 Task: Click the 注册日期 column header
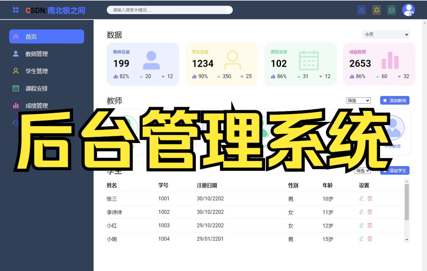207,185
